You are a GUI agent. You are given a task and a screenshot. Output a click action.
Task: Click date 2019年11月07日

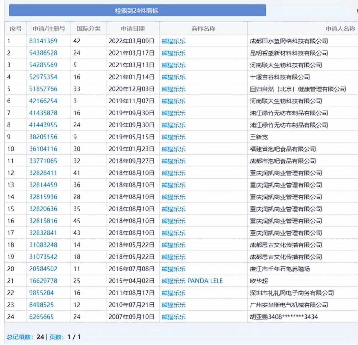pos(132,101)
